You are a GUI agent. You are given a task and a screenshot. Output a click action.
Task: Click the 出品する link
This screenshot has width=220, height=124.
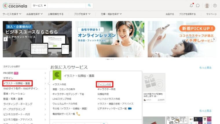[x=170, y=14]
